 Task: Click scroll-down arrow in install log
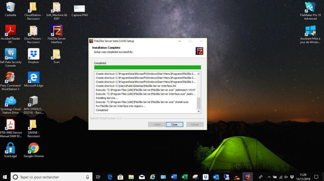199,111
